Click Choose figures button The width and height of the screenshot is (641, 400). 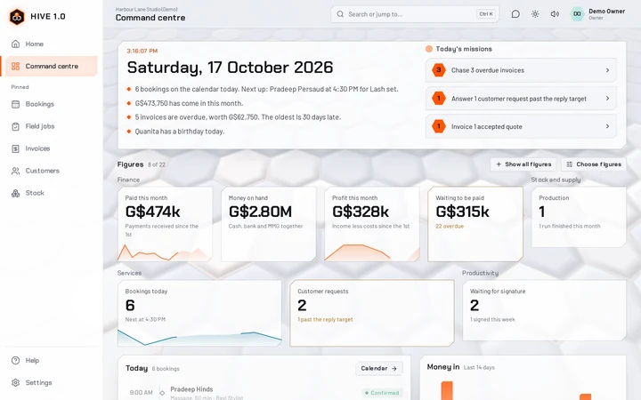pyautogui.click(x=594, y=164)
